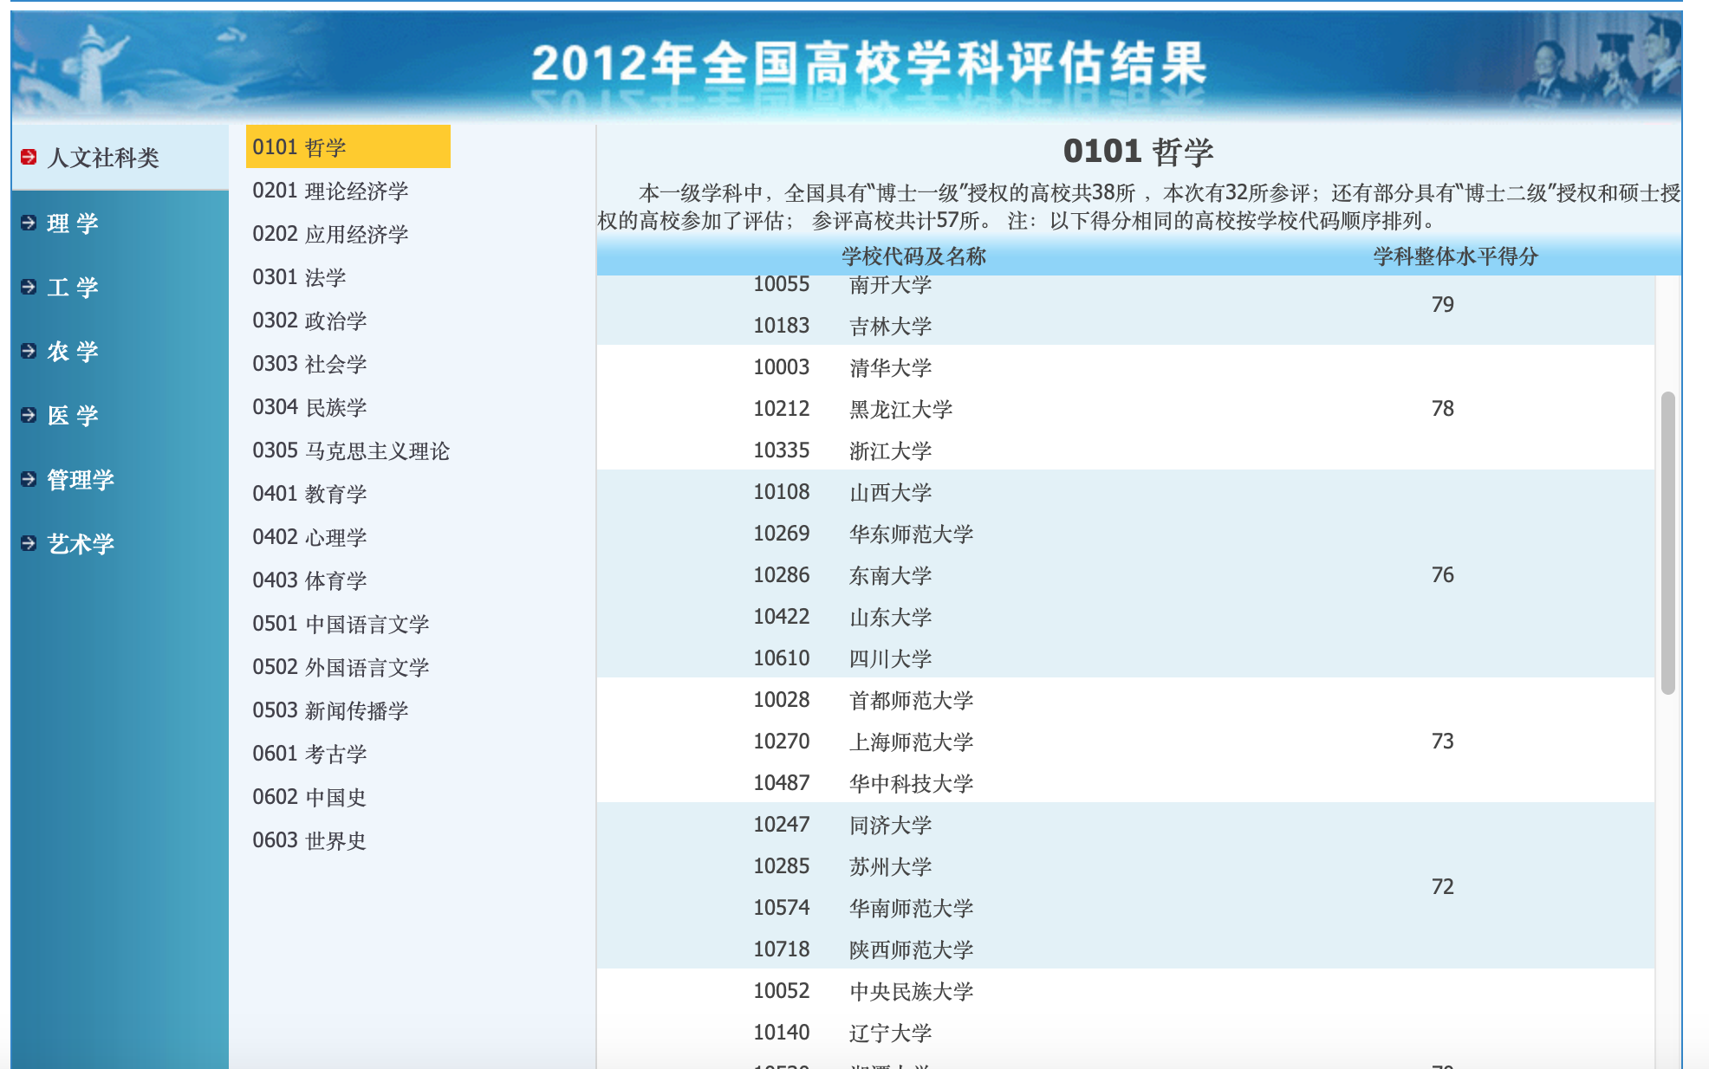
Task: Click arrow icon beside 人文社科类
Action: (x=29, y=157)
